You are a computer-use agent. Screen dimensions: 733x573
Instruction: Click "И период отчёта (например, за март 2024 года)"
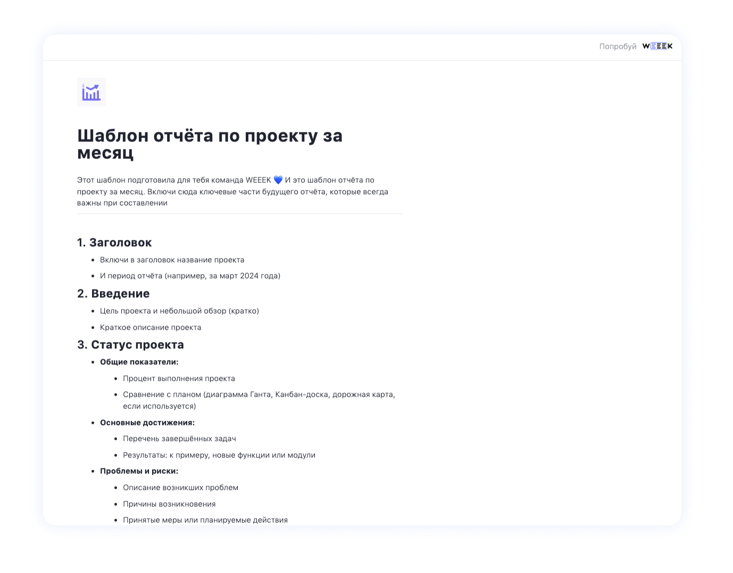190,276
